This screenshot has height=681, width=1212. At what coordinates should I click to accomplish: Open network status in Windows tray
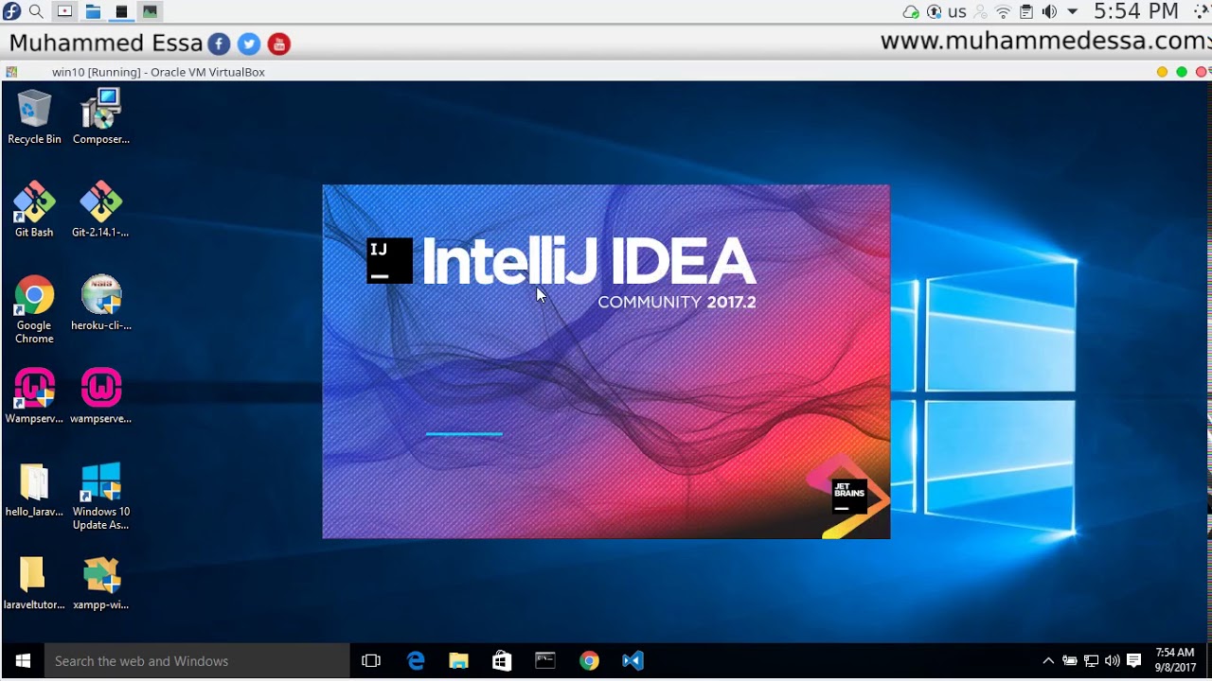[x=1092, y=661]
